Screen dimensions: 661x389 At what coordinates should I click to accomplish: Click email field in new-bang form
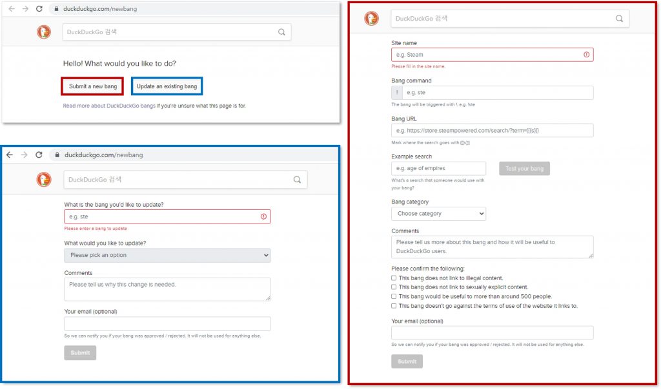tap(493, 333)
